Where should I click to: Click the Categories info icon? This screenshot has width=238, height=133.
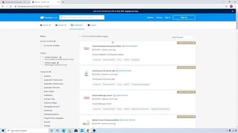point(50,72)
